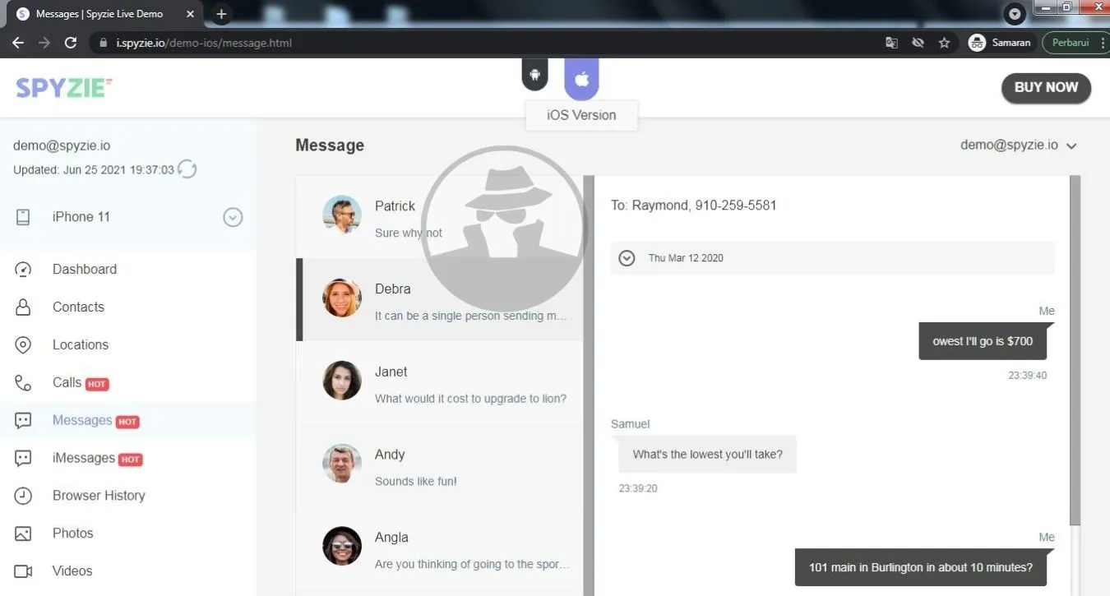Open Browser History in the sidebar
The width and height of the screenshot is (1110, 596).
pos(99,496)
